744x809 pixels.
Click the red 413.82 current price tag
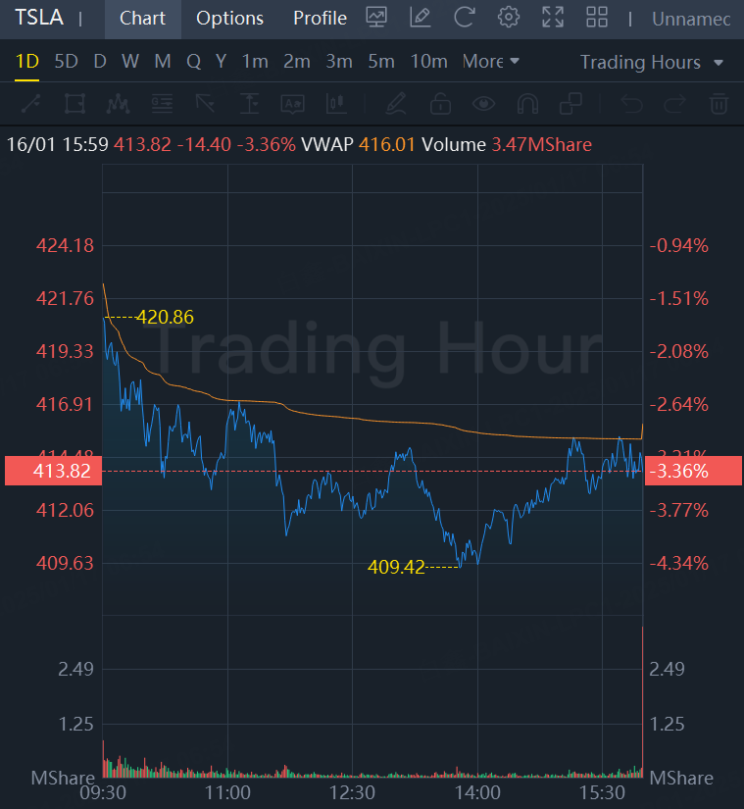tap(54, 471)
